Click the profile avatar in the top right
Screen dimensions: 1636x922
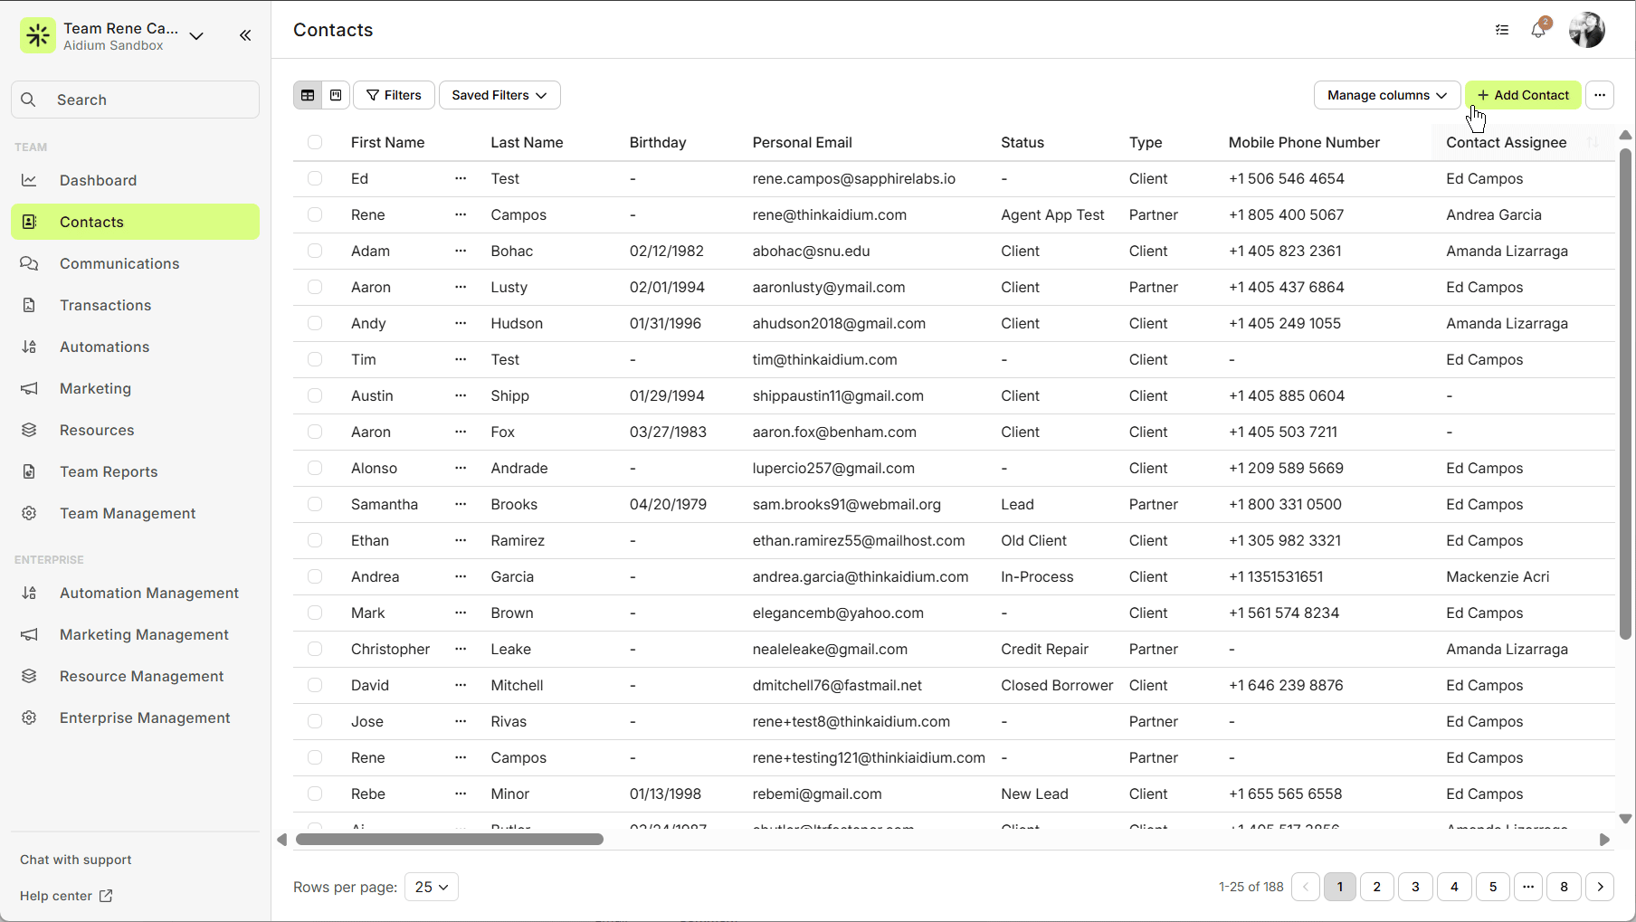click(1586, 29)
